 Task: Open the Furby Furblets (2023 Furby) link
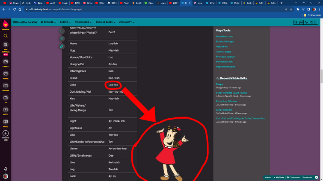point(231,93)
